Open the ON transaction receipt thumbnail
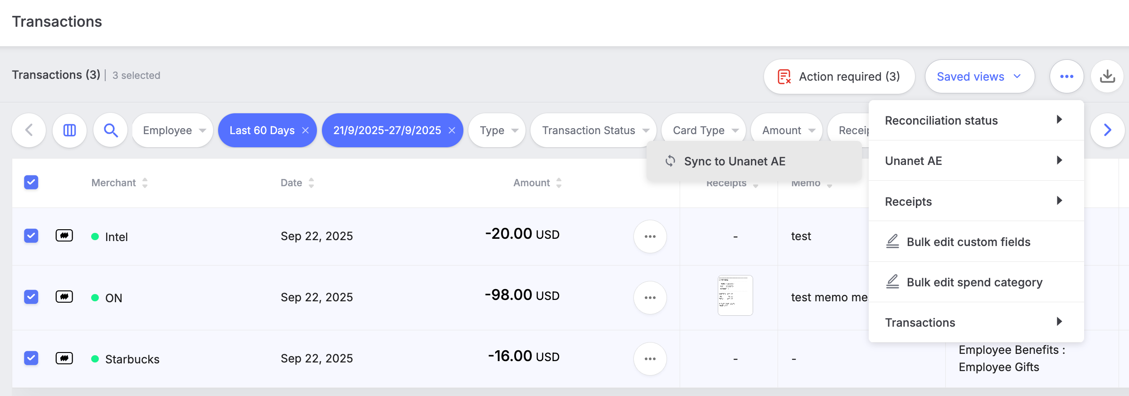This screenshot has height=396, width=1129. pyautogui.click(x=735, y=295)
